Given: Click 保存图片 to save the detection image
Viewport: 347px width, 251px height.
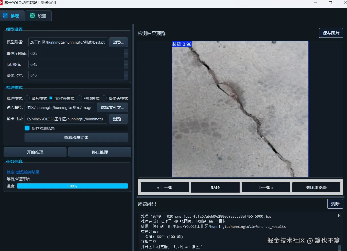Looking at the screenshot, I should tap(331, 33).
